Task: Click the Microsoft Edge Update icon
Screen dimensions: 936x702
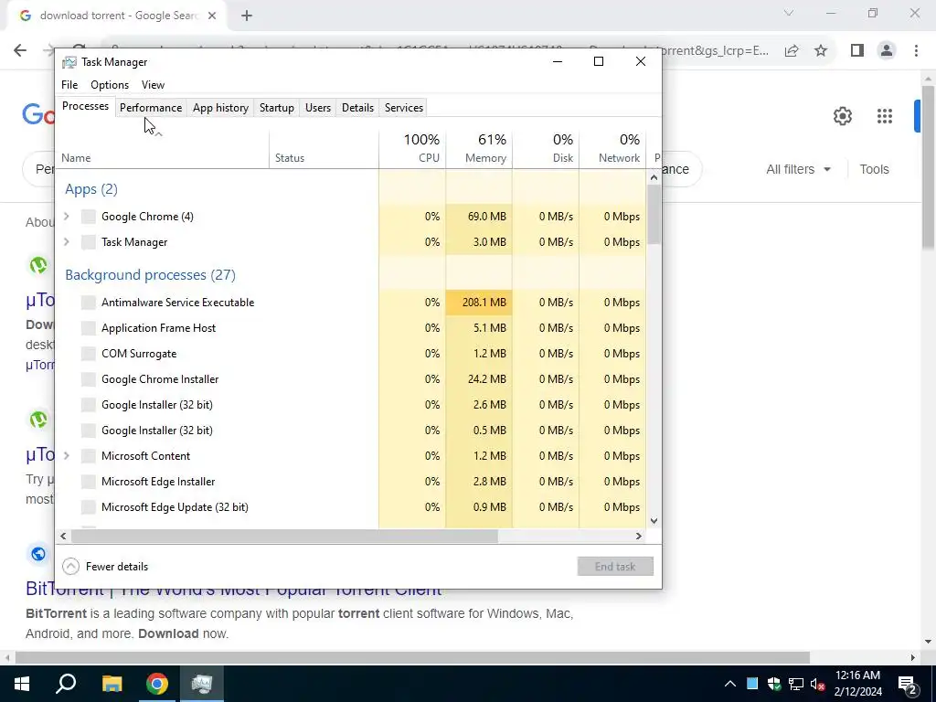Action: [89, 507]
